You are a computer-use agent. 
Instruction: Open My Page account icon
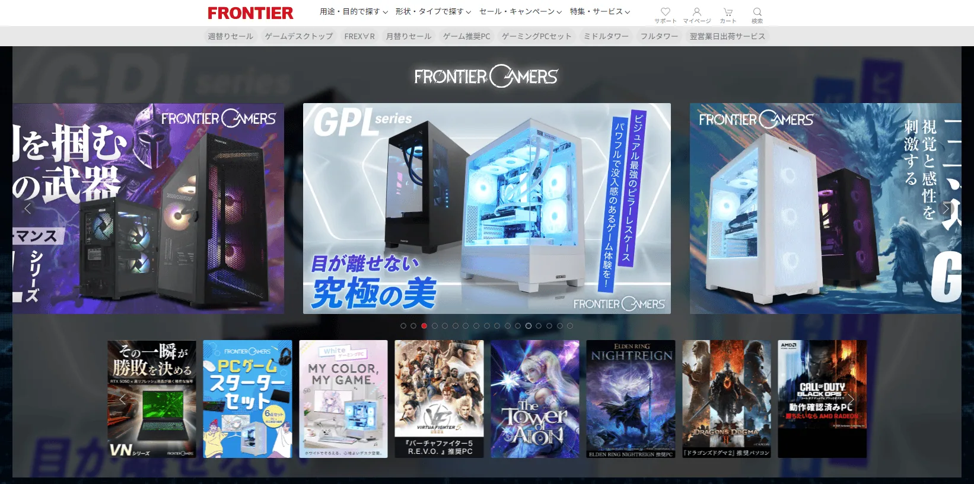pyautogui.click(x=696, y=15)
